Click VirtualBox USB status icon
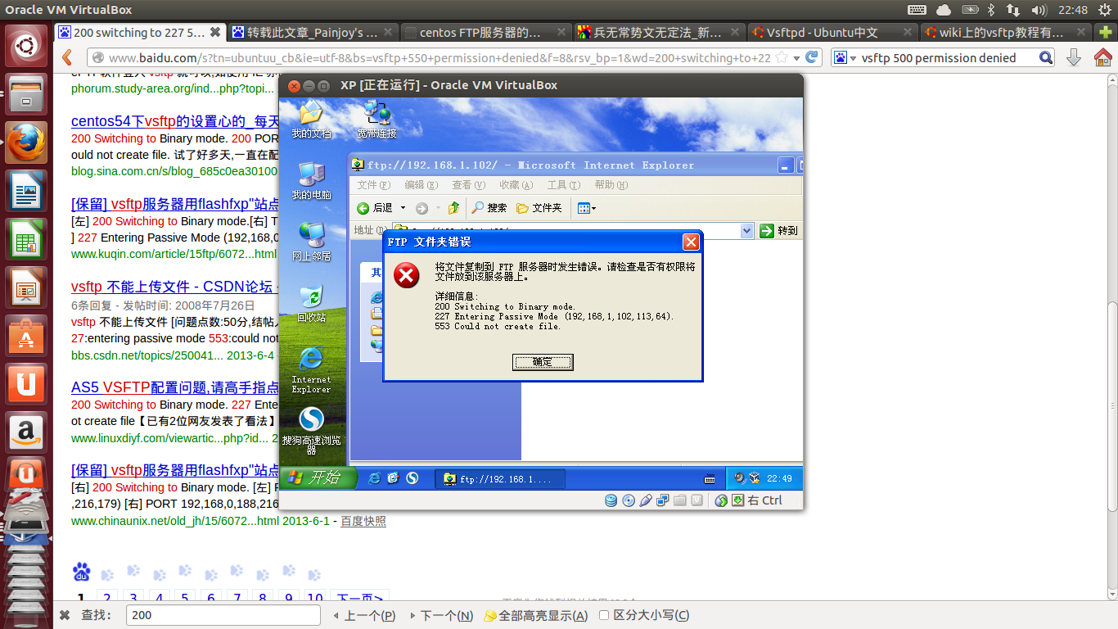1118x629 pixels. [x=646, y=500]
